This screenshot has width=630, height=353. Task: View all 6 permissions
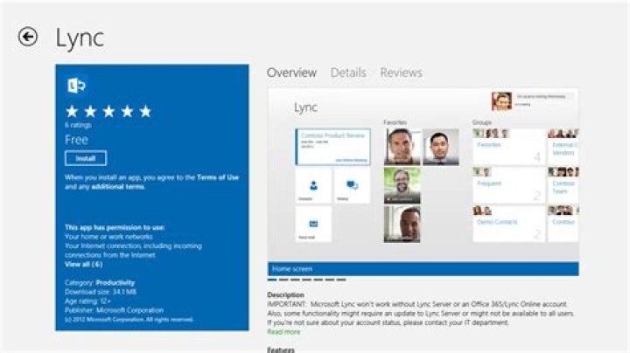[x=84, y=265]
